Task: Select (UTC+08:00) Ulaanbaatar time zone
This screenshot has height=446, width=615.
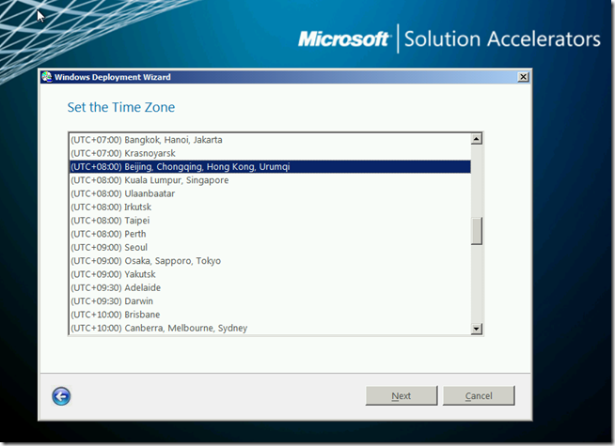Action: (x=270, y=193)
